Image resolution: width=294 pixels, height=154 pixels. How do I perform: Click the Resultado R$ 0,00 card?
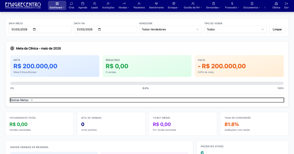[x=147, y=66]
